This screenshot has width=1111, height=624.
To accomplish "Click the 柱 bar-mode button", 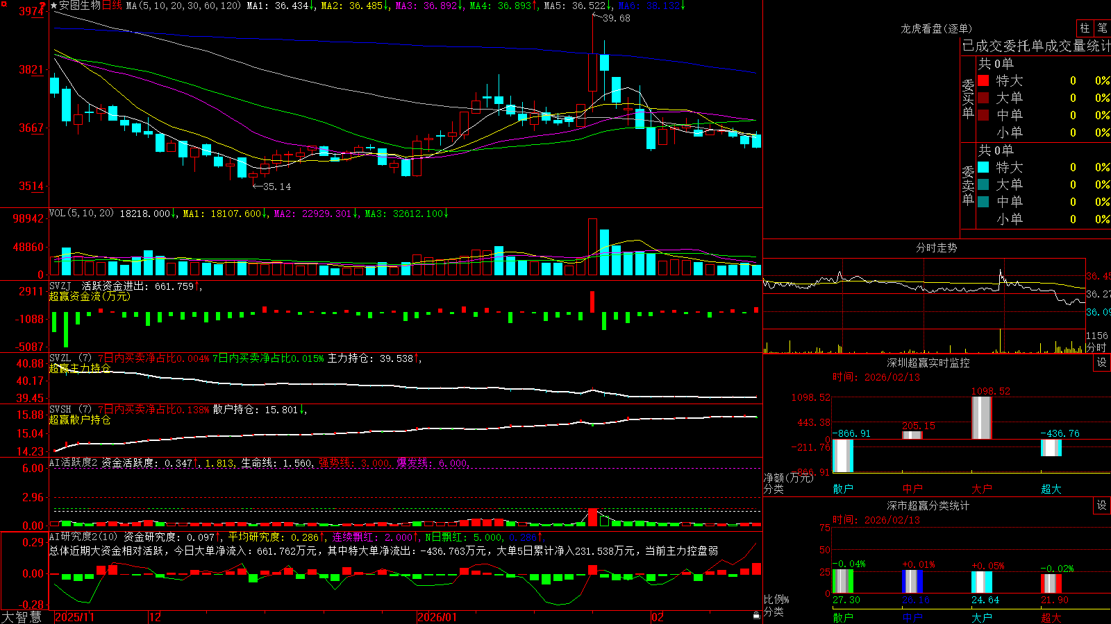I will [1085, 28].
